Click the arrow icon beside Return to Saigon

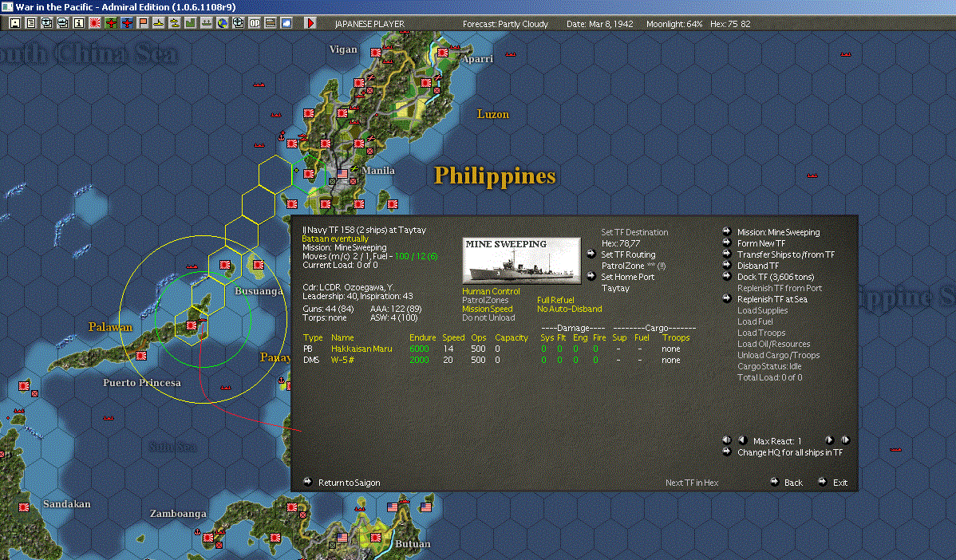point(307,481)
